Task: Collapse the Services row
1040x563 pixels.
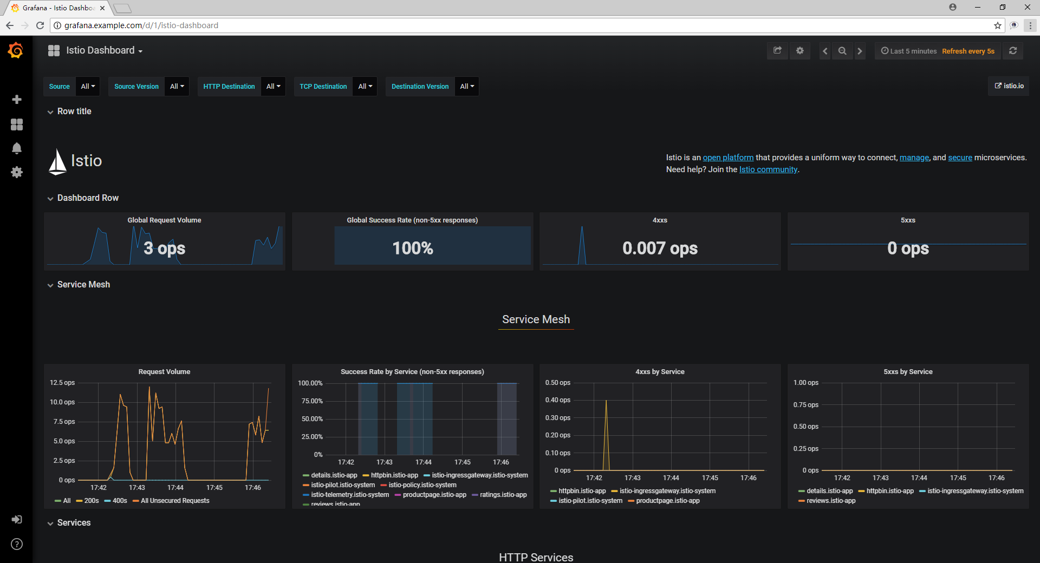Action: coord(69,523)
